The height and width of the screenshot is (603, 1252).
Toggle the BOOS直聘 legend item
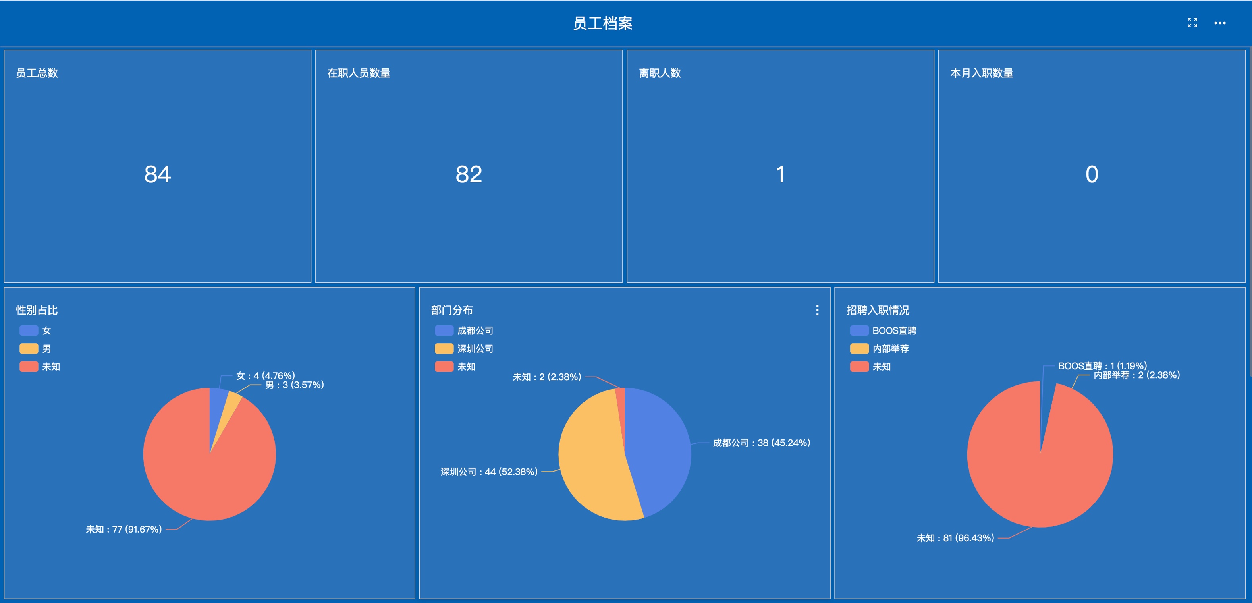[x=883, y=330]
